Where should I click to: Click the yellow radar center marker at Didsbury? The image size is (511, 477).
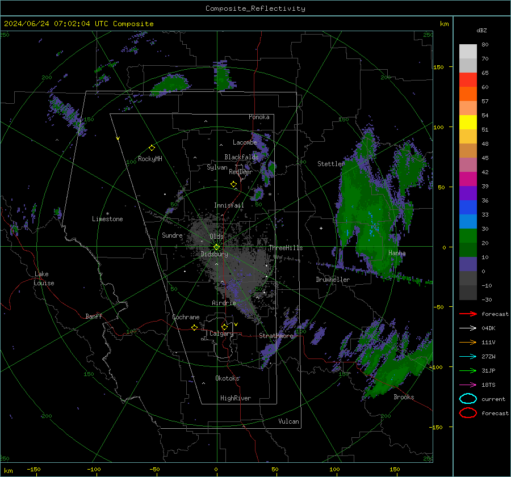[x=216, y=247]
